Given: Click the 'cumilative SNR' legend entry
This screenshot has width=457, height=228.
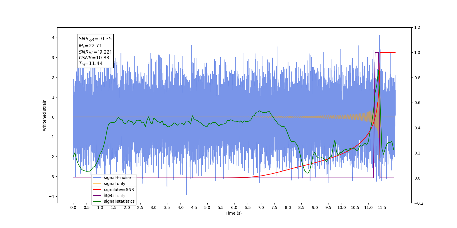Looking at the screenshot, I should click(119, 190).
